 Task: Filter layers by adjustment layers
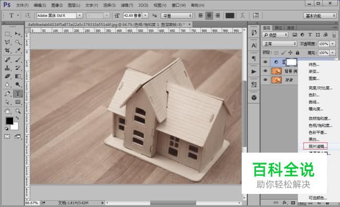302,34
